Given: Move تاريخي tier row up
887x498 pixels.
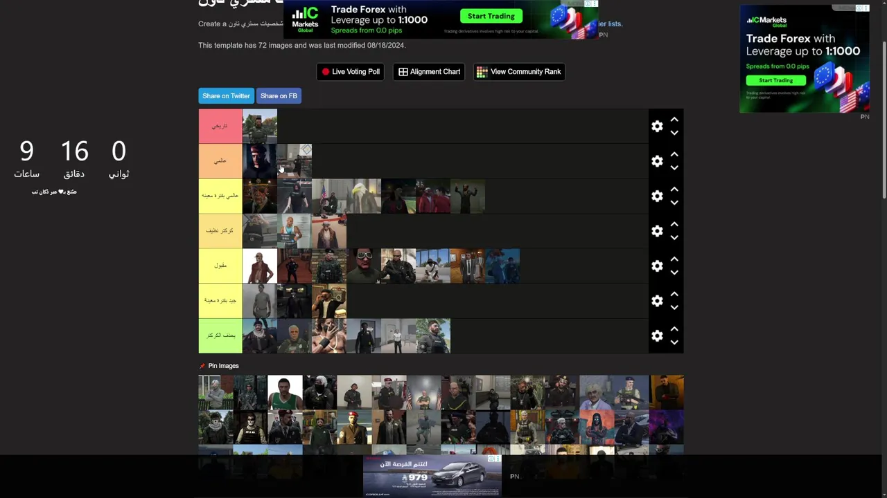Looking at the screenshot, I should coord(674,120).
